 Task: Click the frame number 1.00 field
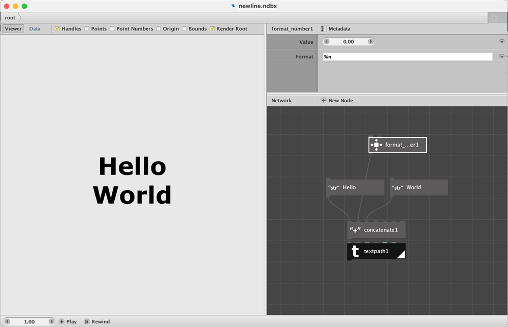pos(29,321)
